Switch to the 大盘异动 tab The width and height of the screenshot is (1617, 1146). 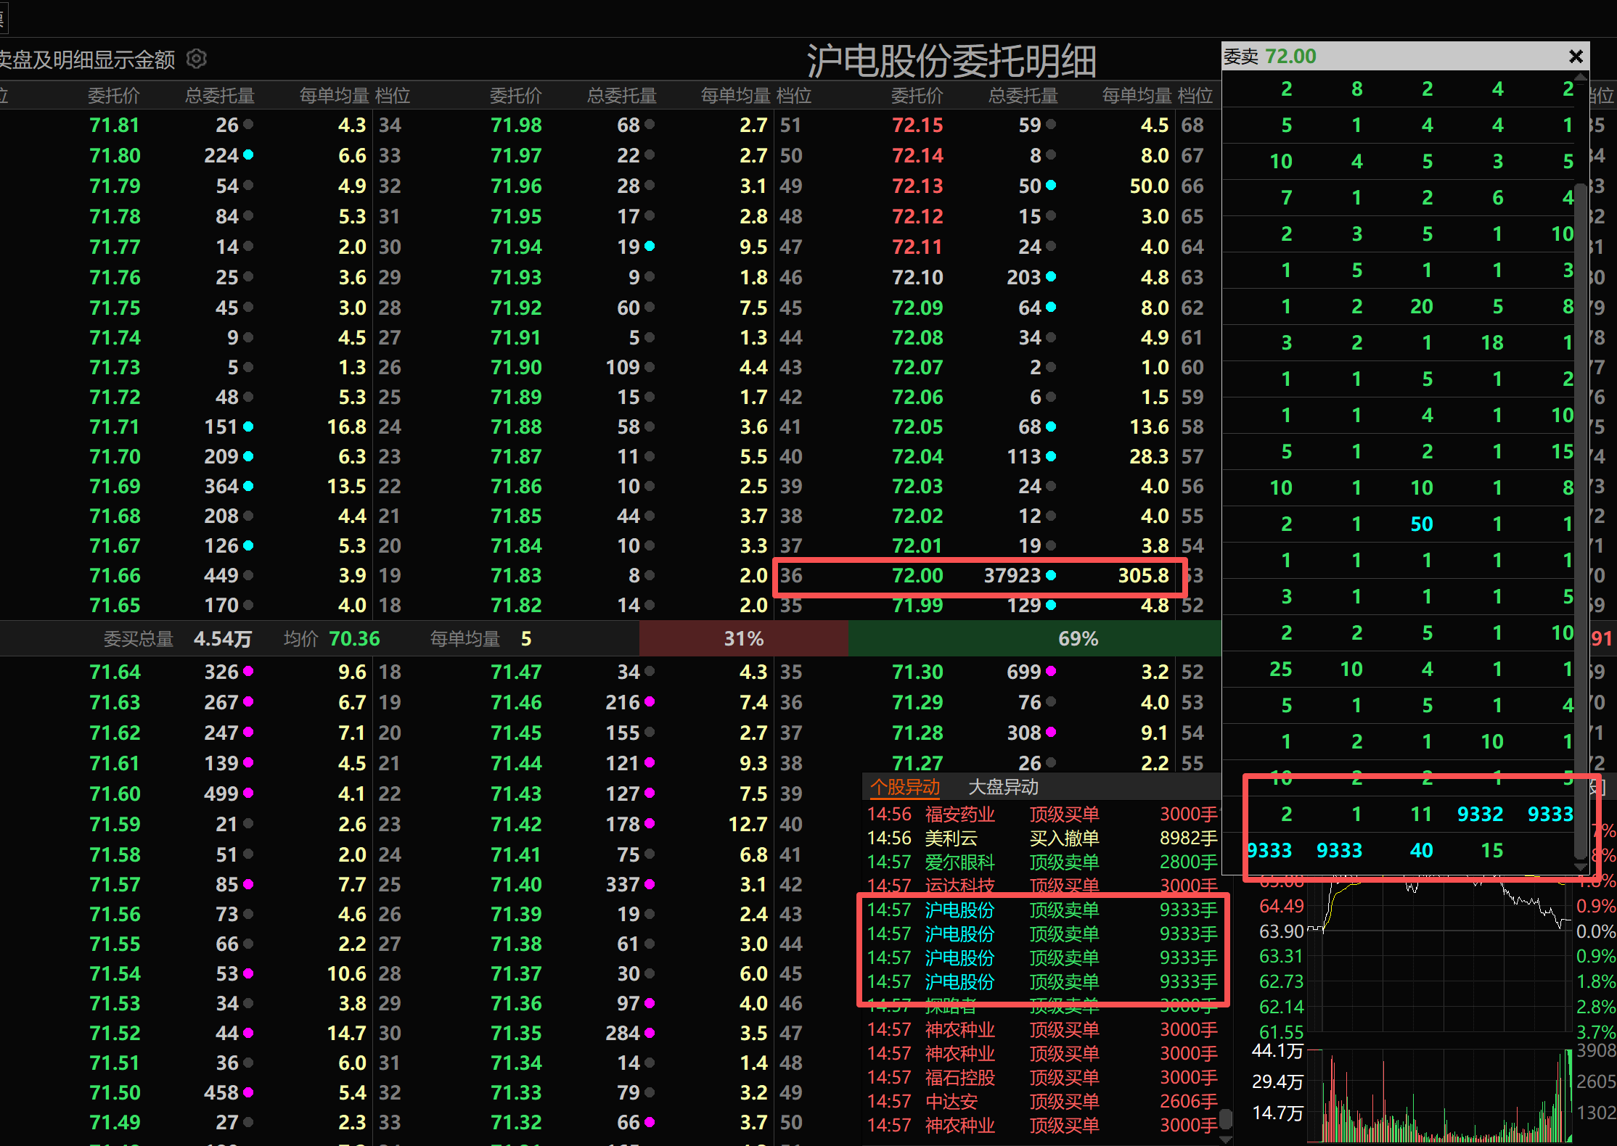coord(1003,787)
